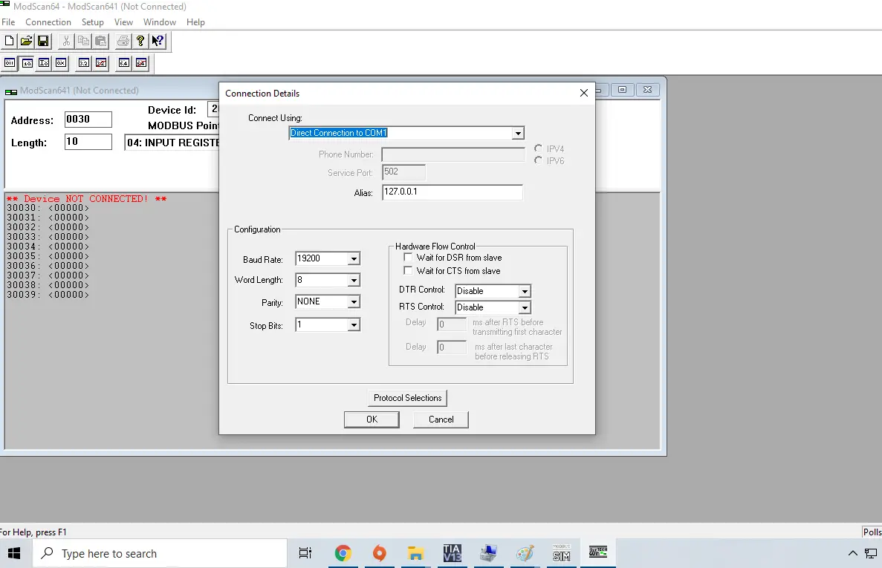The height and width of the screenshot is (568, 882).
Task: Expand the DTR Control dropdown
Action: click(x=525, y=291)
